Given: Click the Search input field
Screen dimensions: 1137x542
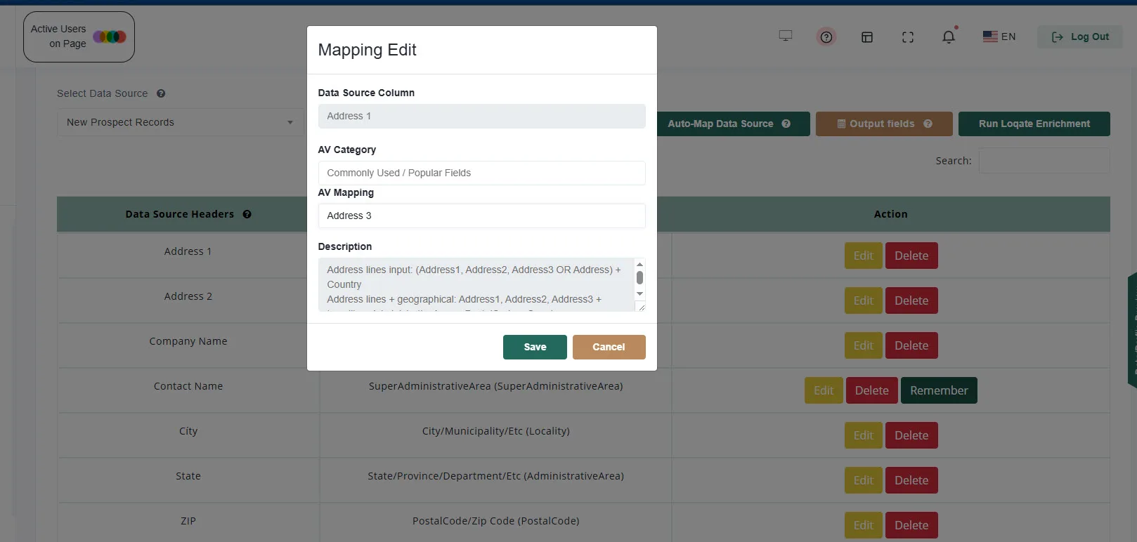Looking at the screenshot, I should 1044,161.
